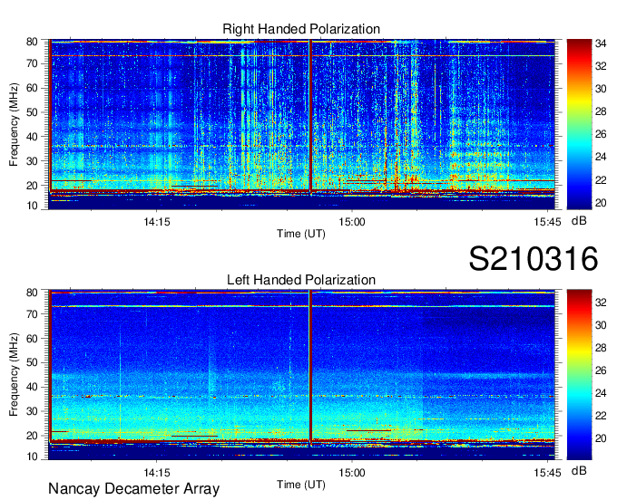Click the 40 frequency tick of Left Handed plot

[x=32, y=387]
